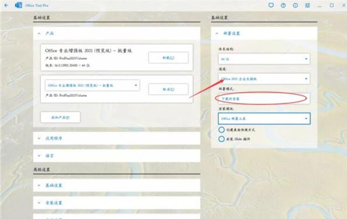Image resolution: width=347 pixels, height=219 pixels.
Task: Select installed product ID ProPlus2021Volume text
Action: pos(66,58)
